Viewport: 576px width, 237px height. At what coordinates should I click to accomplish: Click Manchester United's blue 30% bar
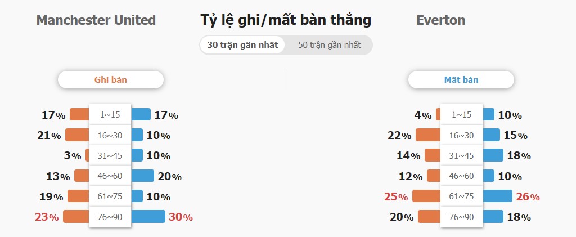click(x=148, y=216)
